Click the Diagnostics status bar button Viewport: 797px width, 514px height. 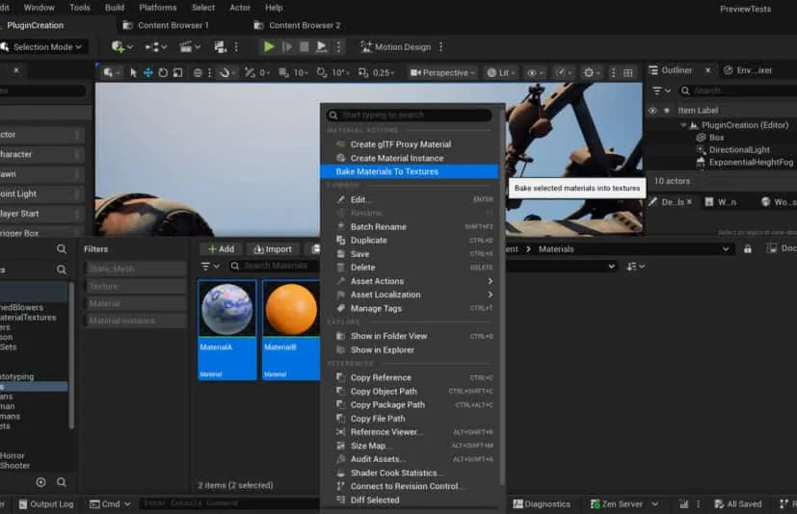point(542,503)
